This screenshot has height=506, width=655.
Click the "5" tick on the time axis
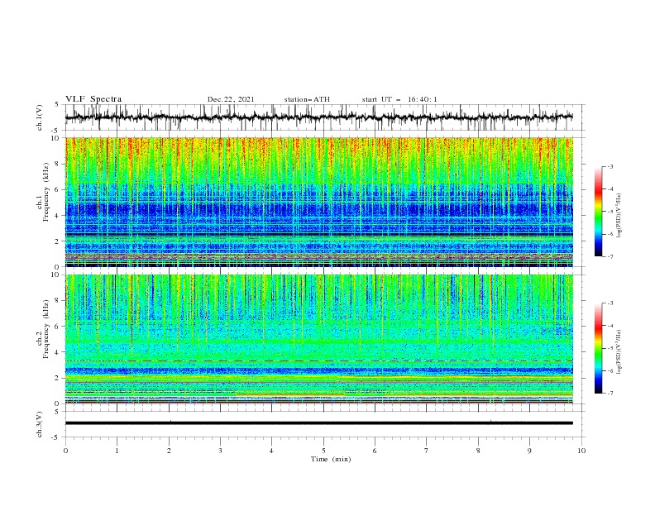coord(323,451)
